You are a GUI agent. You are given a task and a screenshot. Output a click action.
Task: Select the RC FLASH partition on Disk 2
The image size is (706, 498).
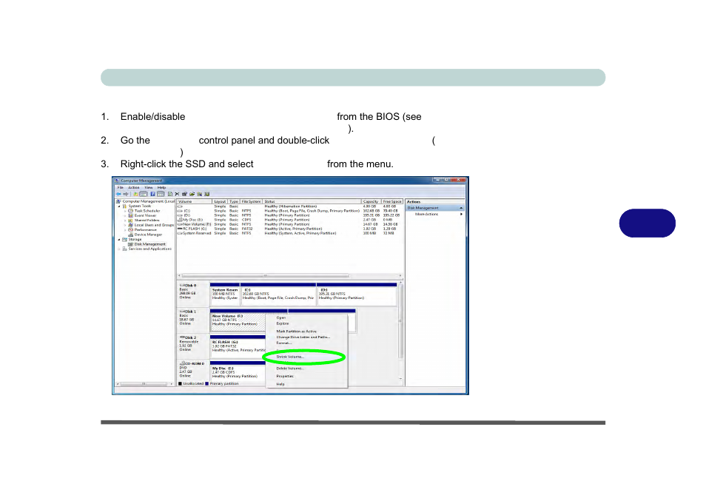(x=238, y=347)
